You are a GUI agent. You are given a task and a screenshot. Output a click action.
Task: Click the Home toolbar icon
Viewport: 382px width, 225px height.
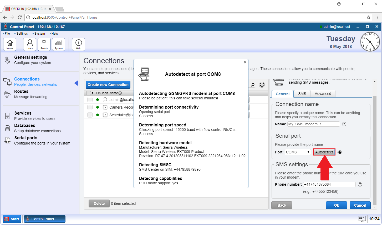[x=10, y=44]
